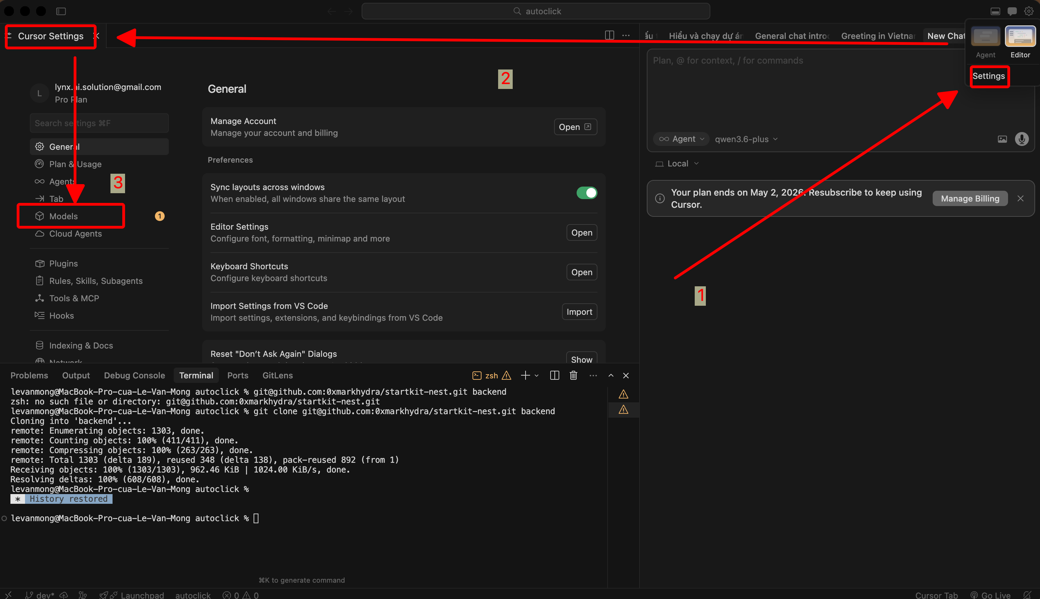Focus the Search settings field

tap(99, 123)
